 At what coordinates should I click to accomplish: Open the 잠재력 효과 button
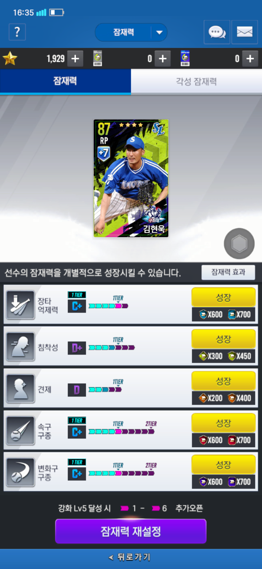click(x=228, y=272)
